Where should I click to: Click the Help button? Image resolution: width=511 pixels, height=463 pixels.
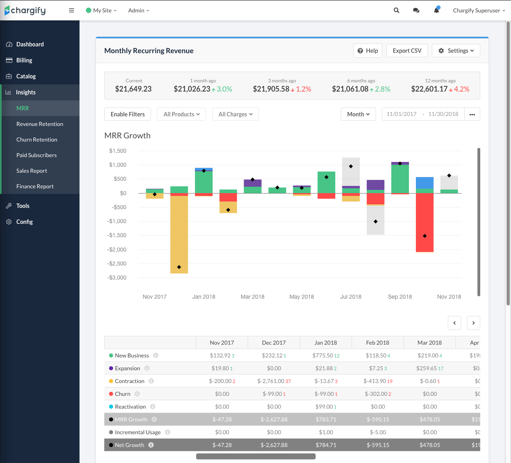point(368,51)
